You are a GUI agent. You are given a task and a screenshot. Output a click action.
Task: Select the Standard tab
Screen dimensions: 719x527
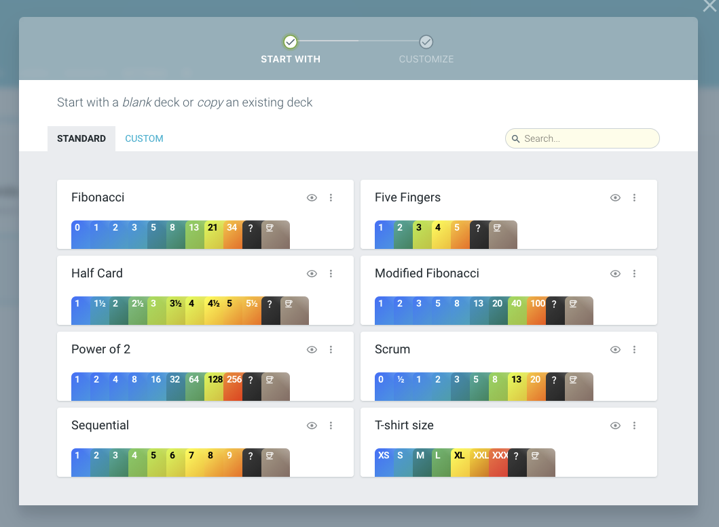81,138
